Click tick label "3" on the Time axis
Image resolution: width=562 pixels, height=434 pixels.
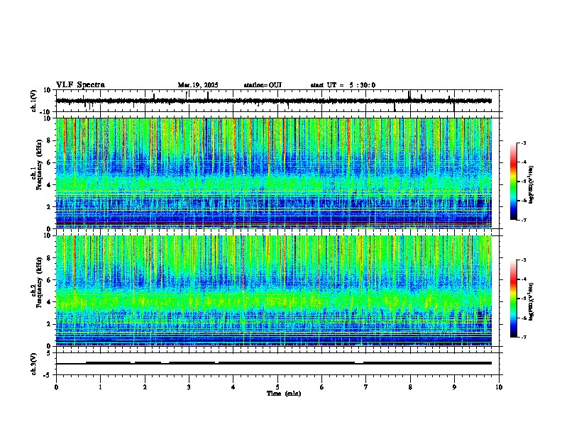pyautogui.click(x=189, y=387)
